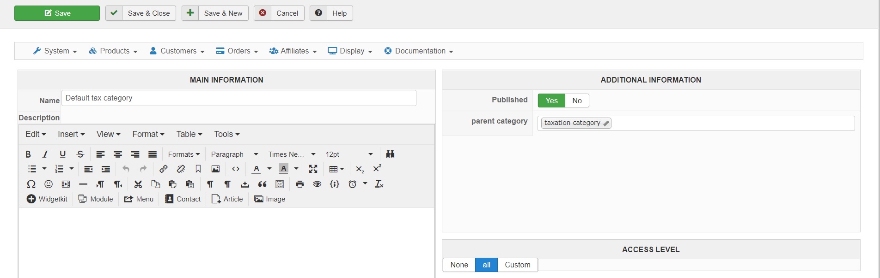Image resolution: width=880 pixels, height=278 pixels.
Task: Click the Save & Close button
Action: pos(141,13)
